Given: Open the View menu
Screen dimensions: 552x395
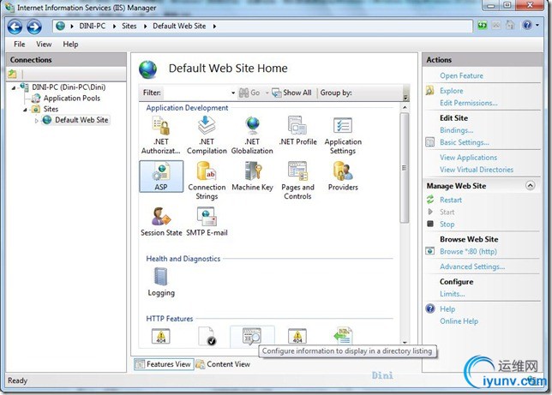Looking at the screenshot, I should [x=44, y=45].
